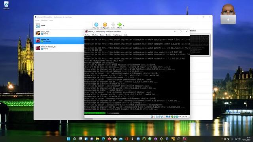Open Microsoft Store from taskbar

115,139
